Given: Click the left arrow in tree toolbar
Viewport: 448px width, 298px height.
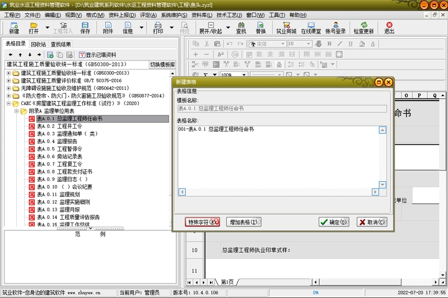Looking at the screenshot, I should pyautogui.click(x=11, y=54).
